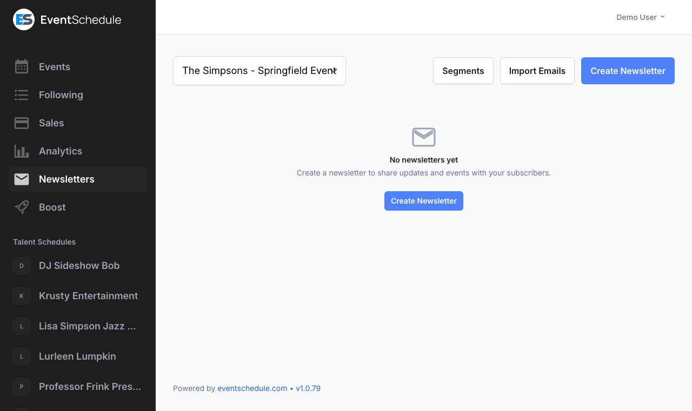Click the top-right Create Newsletter button
Screen dimensions: 692x411
tap(628, 71)
